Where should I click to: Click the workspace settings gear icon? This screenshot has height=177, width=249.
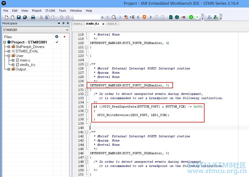point(57,37)
